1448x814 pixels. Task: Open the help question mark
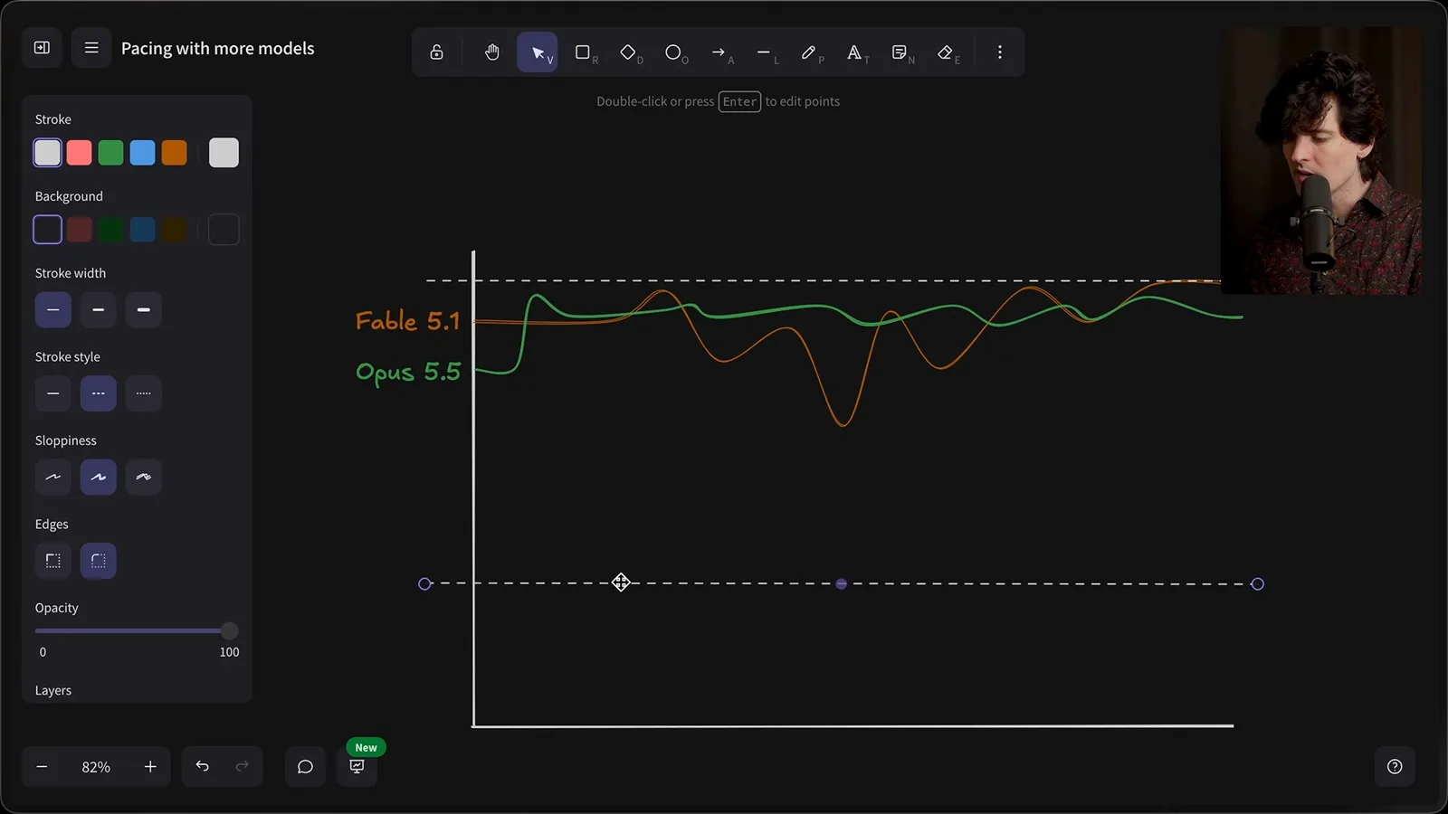(x=1395, y=766)
